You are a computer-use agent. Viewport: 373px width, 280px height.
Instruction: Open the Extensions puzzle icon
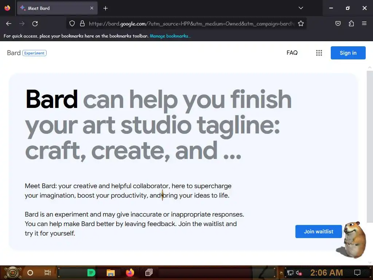pyautogui.click(x=351, y=23)
